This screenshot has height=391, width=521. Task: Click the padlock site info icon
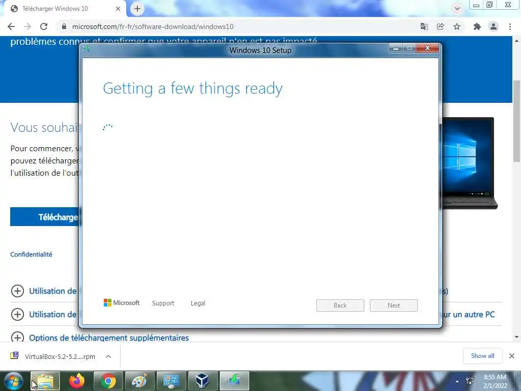[x=64, y=26]
